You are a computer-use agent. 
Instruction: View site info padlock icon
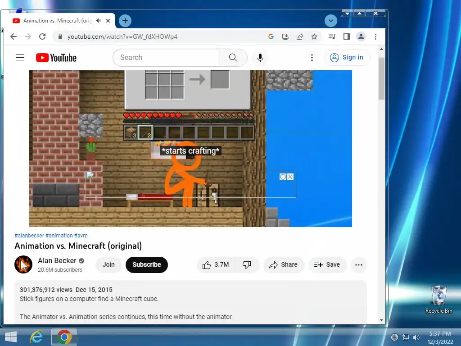pos(60,36)
